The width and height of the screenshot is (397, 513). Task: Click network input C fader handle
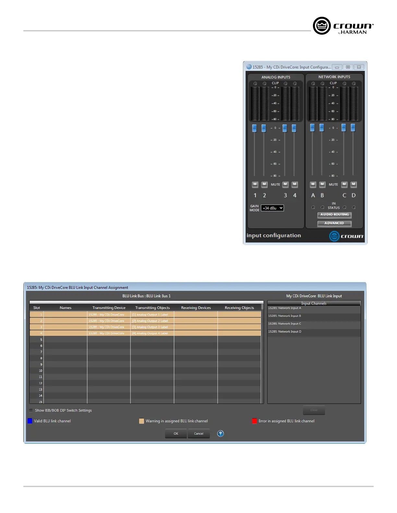click(344, 127)
